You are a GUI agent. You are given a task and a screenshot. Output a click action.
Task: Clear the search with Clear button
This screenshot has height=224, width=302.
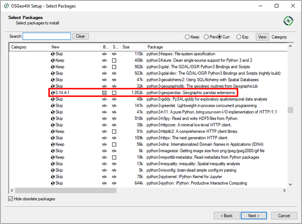(x=80, y=36)
